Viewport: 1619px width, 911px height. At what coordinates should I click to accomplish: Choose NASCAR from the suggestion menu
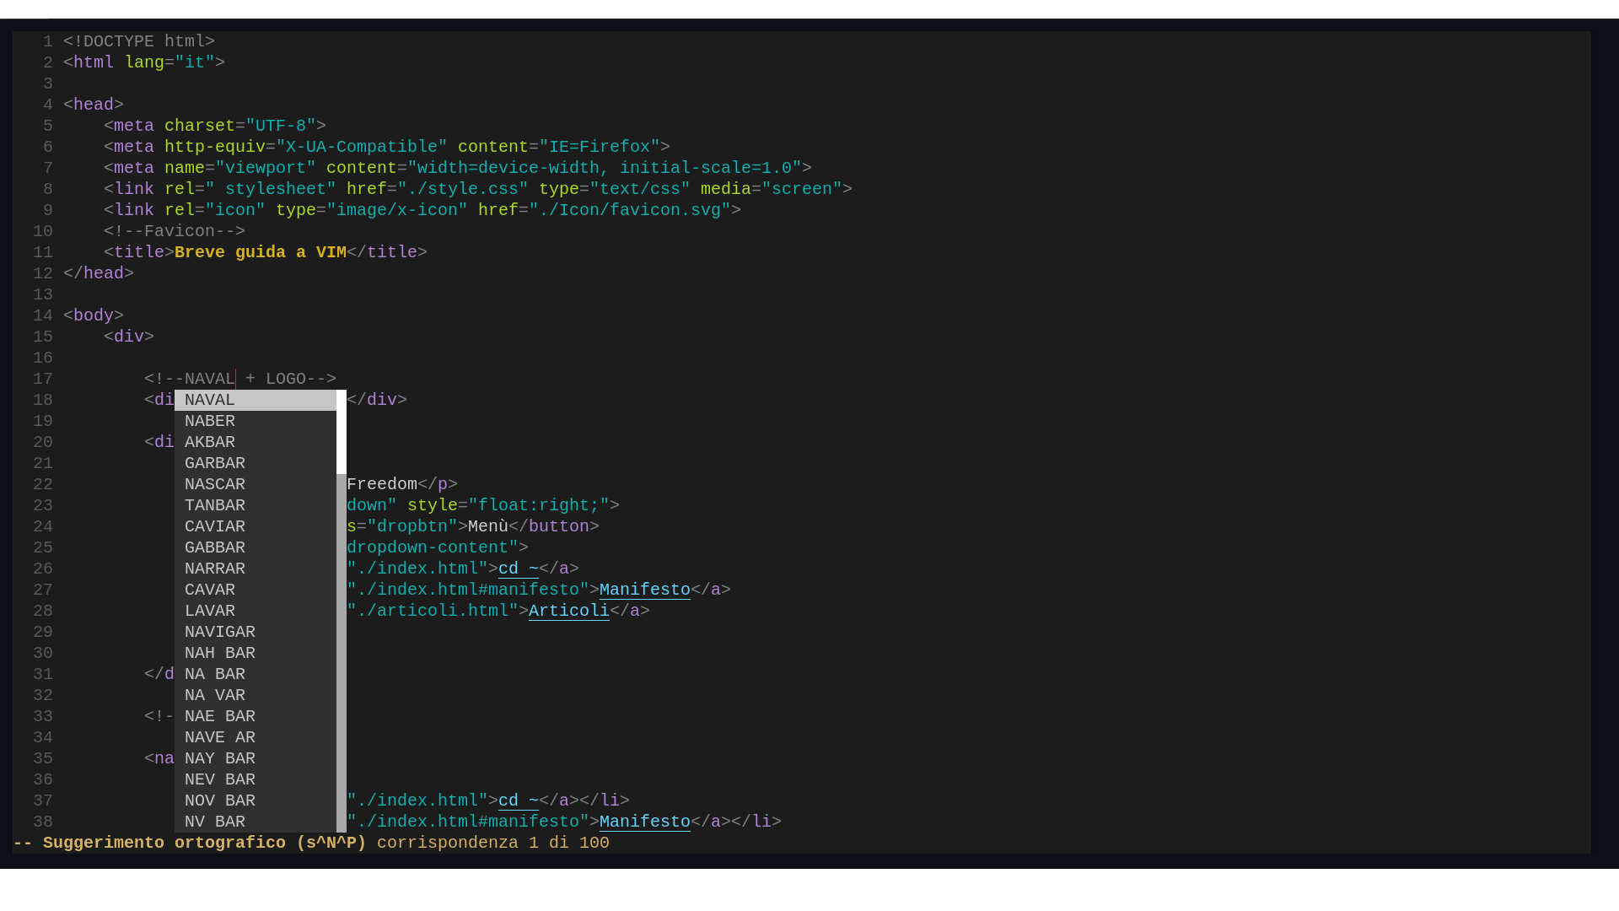pyautogui.click(x=215, y=484)
